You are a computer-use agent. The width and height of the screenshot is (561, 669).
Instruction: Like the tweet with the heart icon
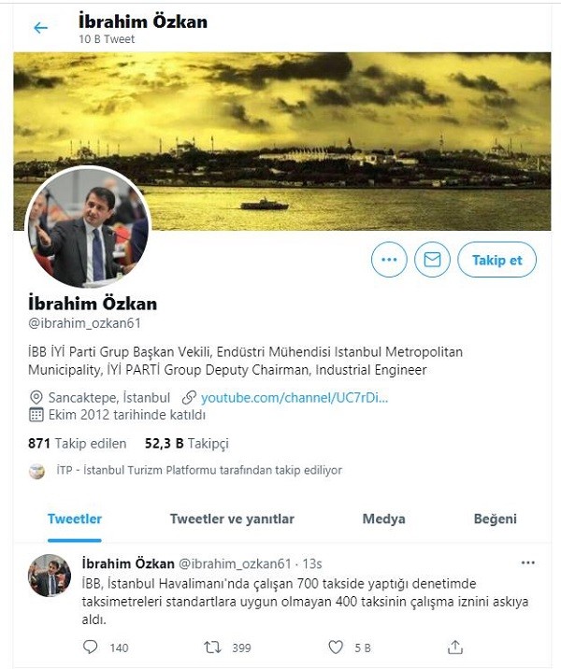(336, 648)
